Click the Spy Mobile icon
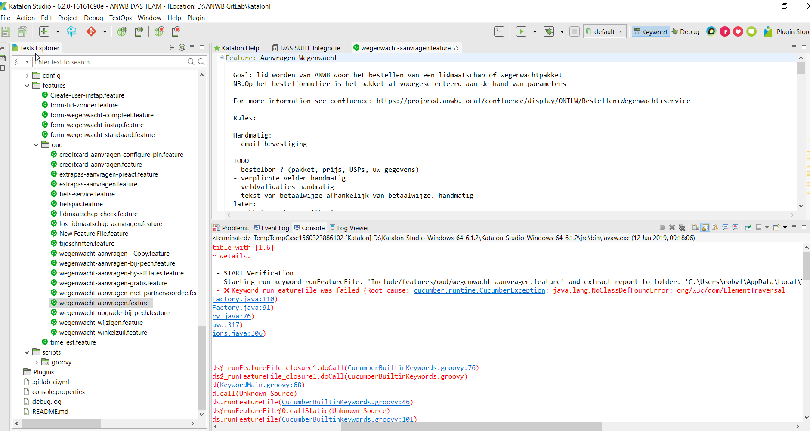 [x=139, y=31]
